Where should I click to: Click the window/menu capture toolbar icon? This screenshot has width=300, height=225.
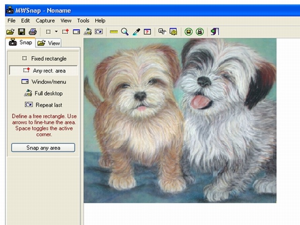(x=76, y=32)
